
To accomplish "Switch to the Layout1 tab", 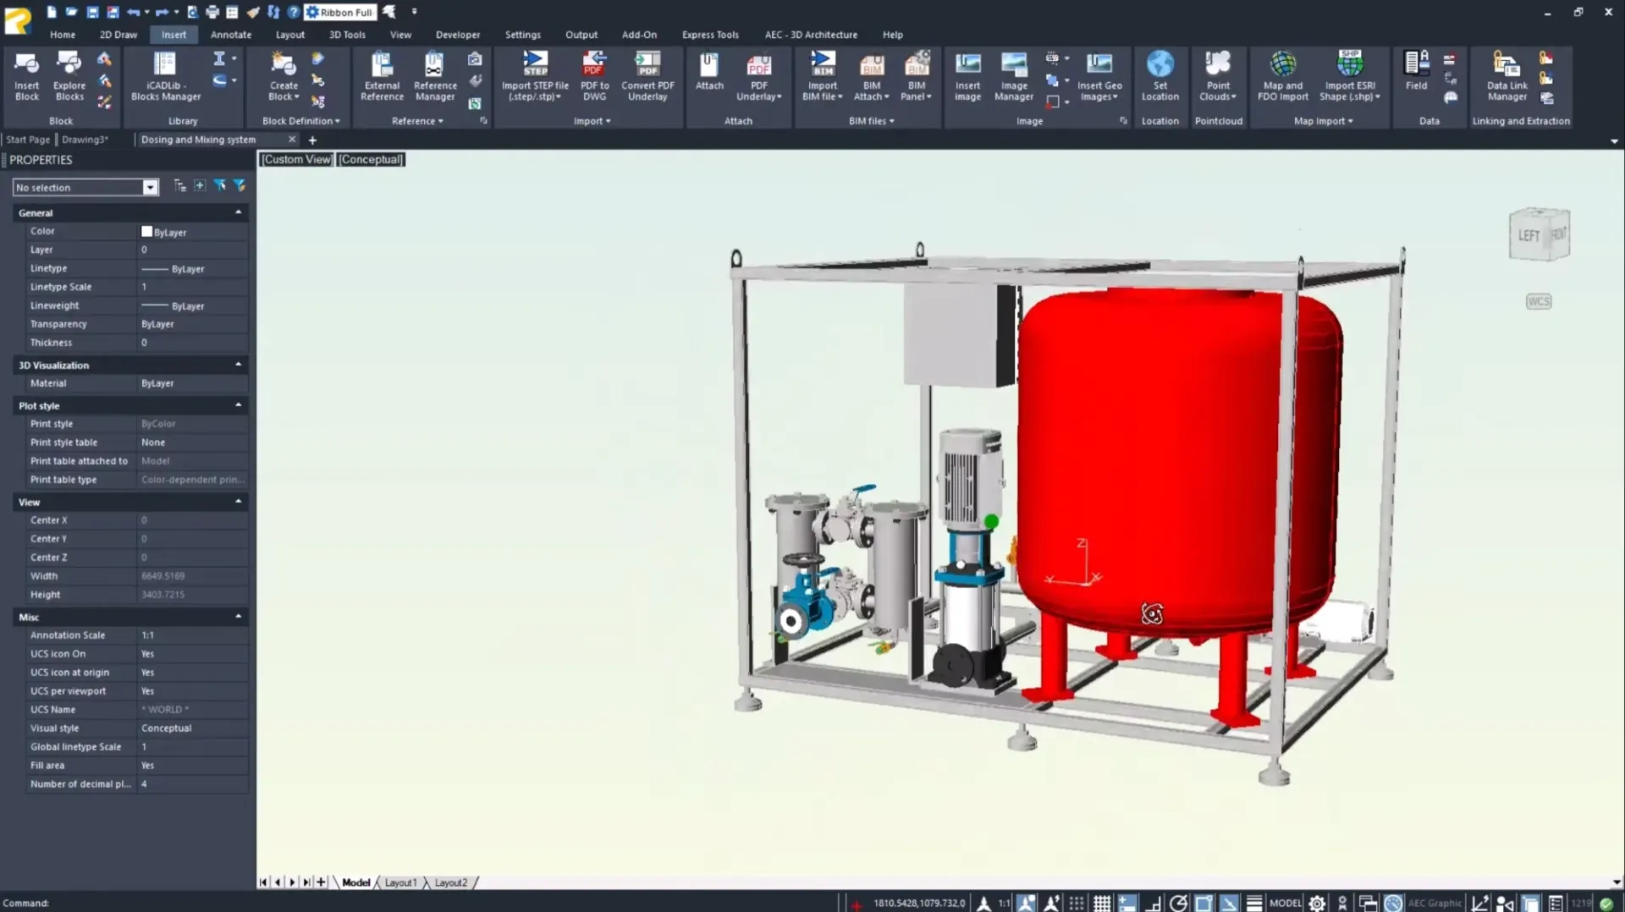I will [x=401, y=882].
